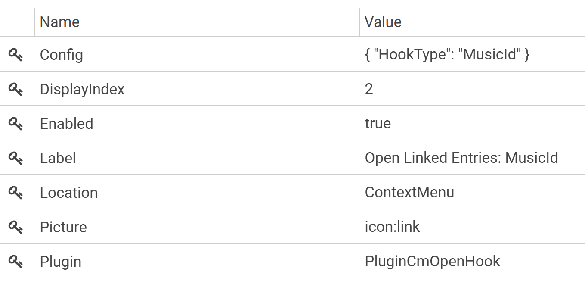Click the HookType MusicId config value
This screenshot has width=585, height=284.
coord(447,55)
